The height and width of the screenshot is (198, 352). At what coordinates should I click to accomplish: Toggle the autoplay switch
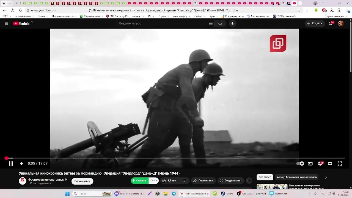[x=300, y=164]
